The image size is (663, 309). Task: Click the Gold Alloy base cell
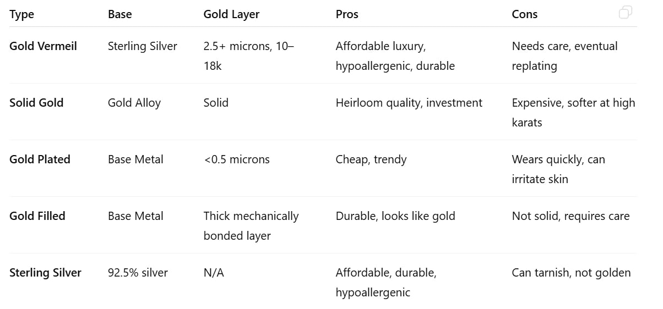pos(134,103)
